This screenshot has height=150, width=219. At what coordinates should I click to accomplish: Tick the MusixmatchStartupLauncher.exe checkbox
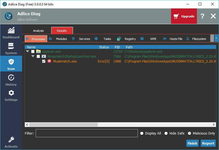click(38, 57)
